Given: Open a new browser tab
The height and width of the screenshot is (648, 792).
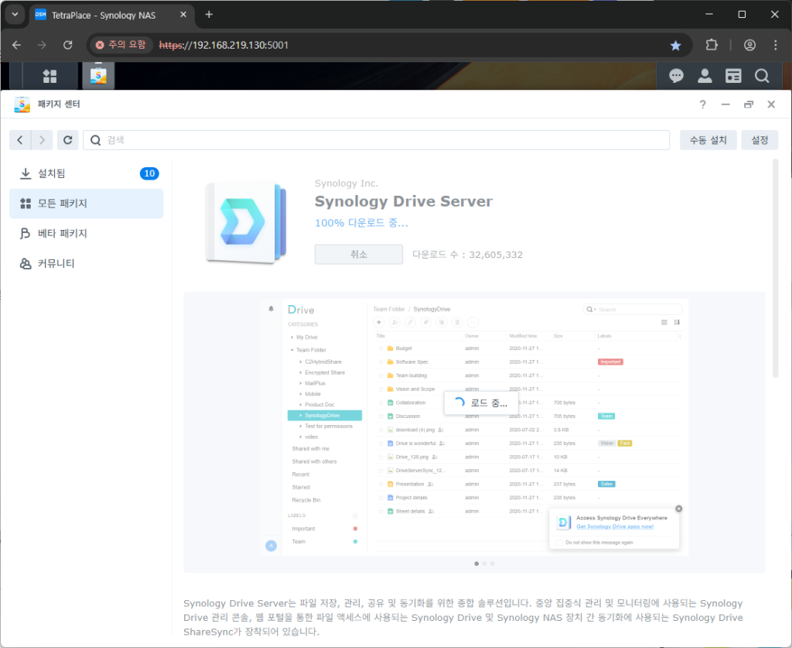Looking at the screenshot, I should pyautogui.click(x=209, y=15).
